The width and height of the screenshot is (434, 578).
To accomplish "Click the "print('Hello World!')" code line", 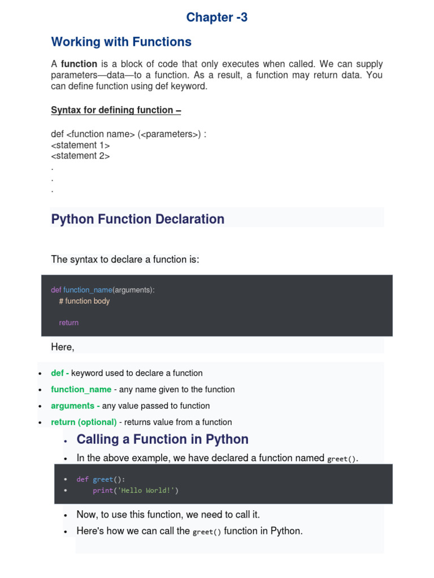I will pyautogui.click(x=136, y=491).
